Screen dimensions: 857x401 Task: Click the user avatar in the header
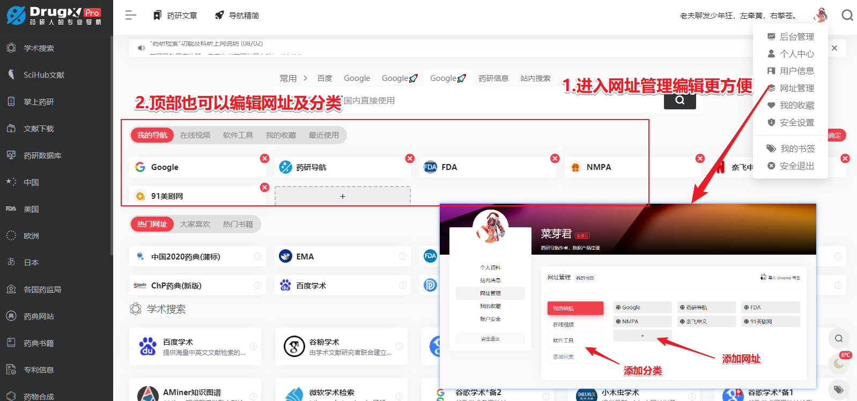point(820,15)
